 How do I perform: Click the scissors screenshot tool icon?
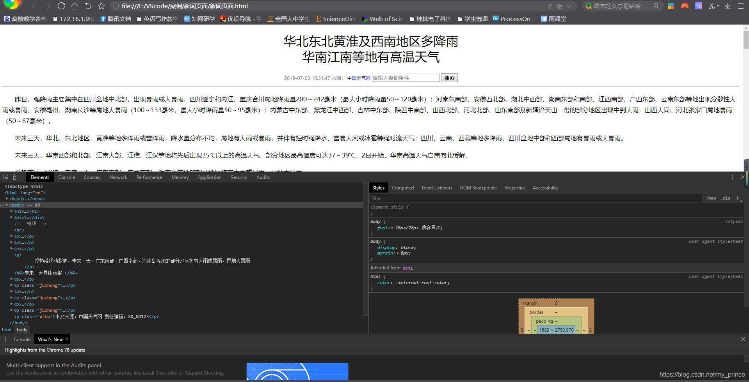point(712,6)
